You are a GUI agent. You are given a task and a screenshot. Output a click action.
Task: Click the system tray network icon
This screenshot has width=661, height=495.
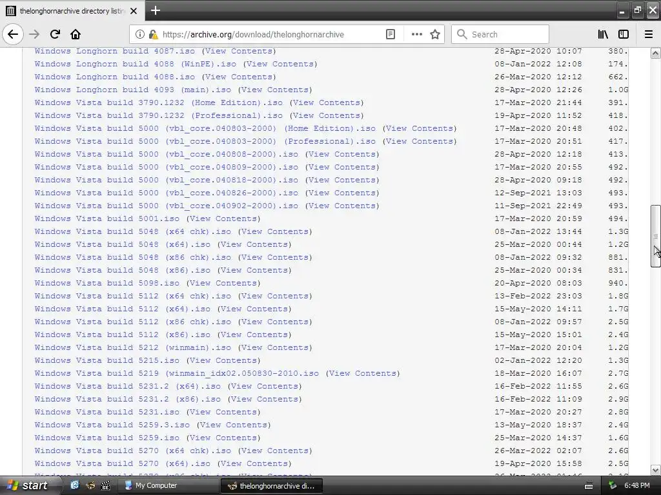(x=613, y=486)
